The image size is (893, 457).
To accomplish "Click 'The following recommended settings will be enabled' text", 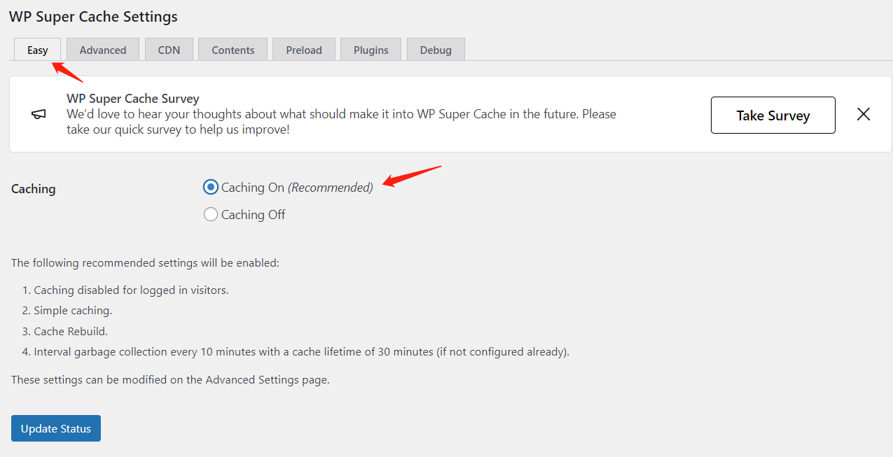I will [145, 263].
